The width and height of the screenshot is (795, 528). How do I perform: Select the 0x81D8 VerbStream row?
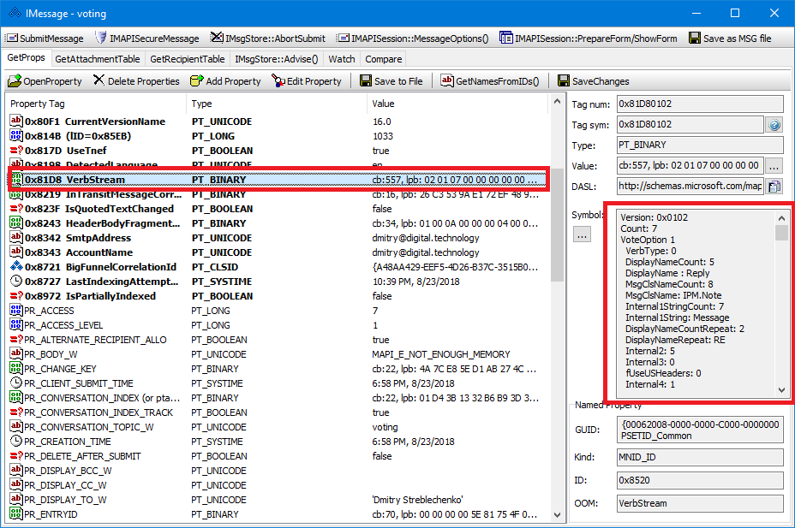tap(278, 180)
